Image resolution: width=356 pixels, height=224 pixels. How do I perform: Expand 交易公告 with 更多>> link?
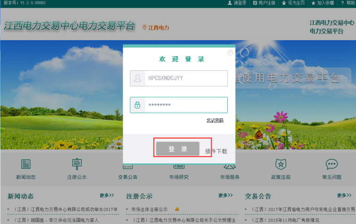tap(344, 195)
